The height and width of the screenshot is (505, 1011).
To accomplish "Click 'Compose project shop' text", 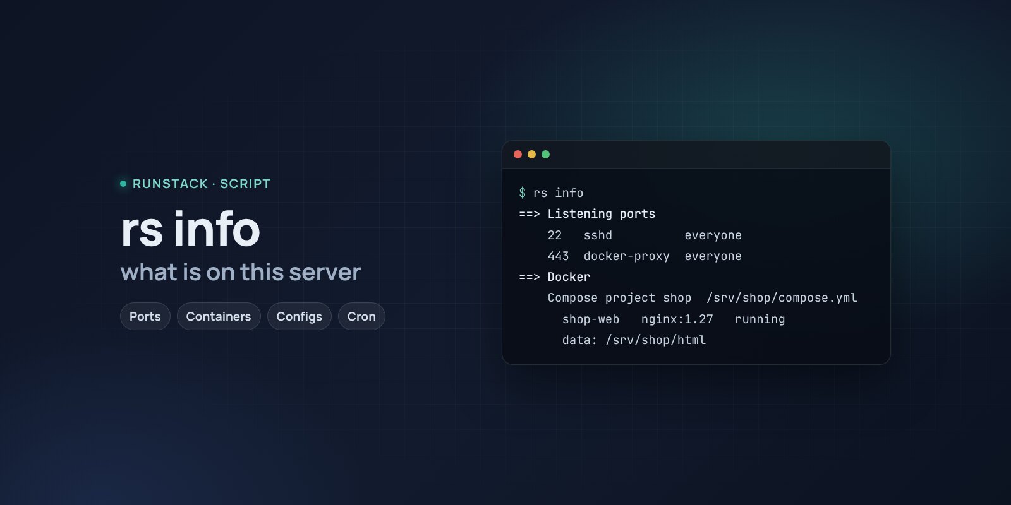I will tap(619, 298).
